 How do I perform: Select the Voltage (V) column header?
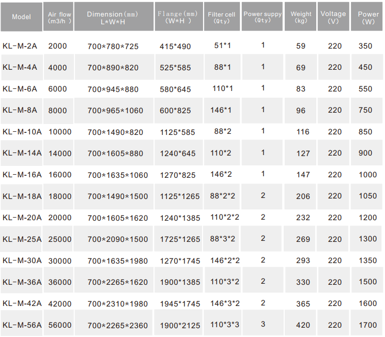tap(334, 17)
